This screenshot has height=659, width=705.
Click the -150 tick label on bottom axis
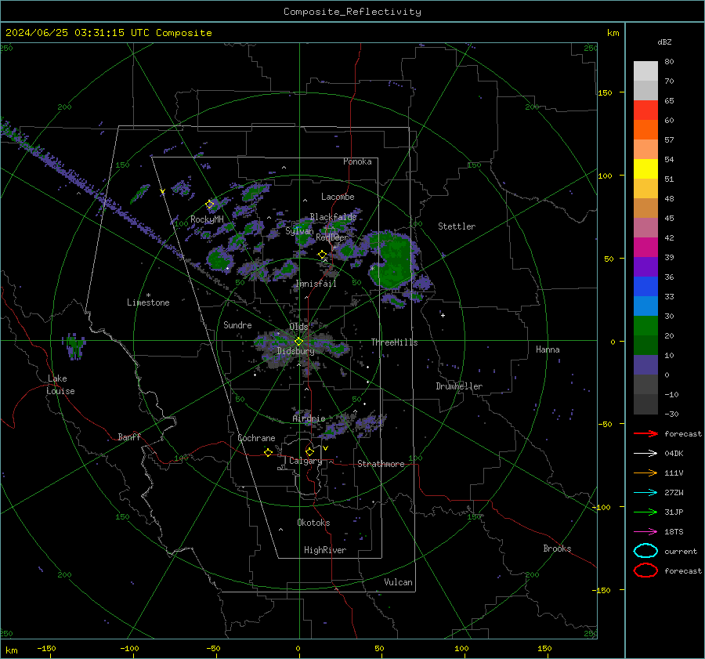click(x=46, y=648)
